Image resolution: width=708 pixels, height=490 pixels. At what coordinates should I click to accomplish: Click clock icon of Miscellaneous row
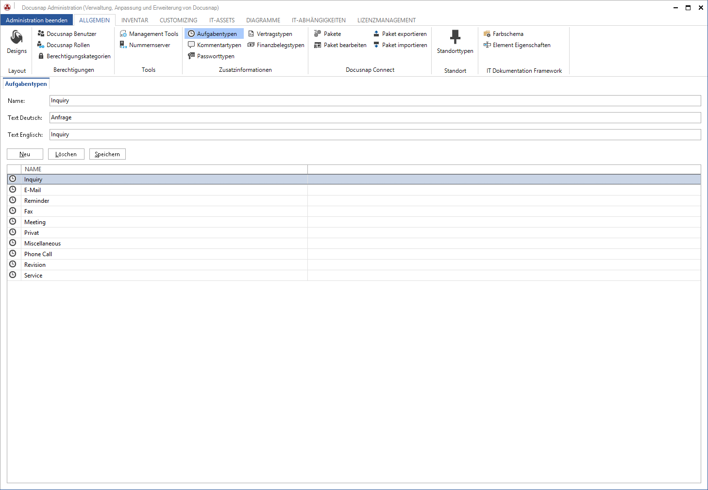(13, 243)
